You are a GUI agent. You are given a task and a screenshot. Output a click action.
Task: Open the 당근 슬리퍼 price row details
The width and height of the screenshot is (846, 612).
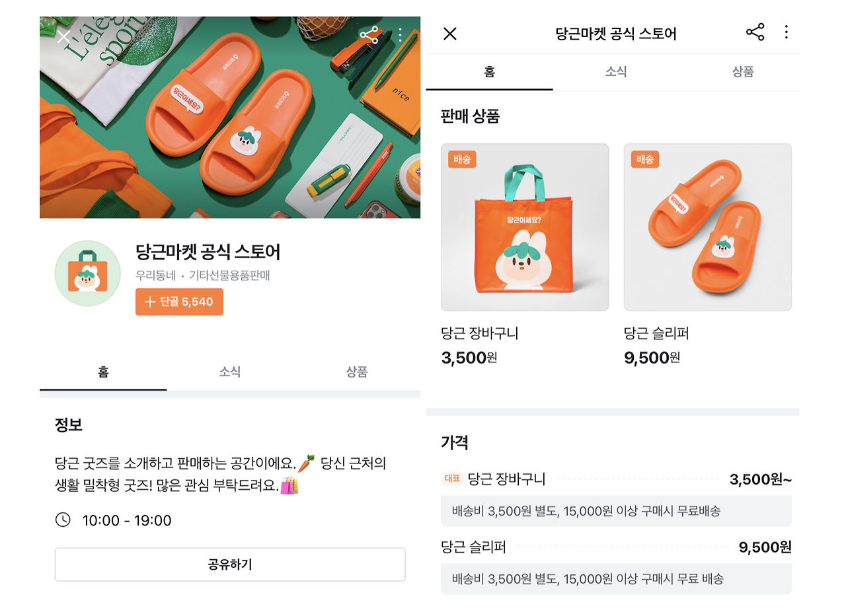(615, 547)
